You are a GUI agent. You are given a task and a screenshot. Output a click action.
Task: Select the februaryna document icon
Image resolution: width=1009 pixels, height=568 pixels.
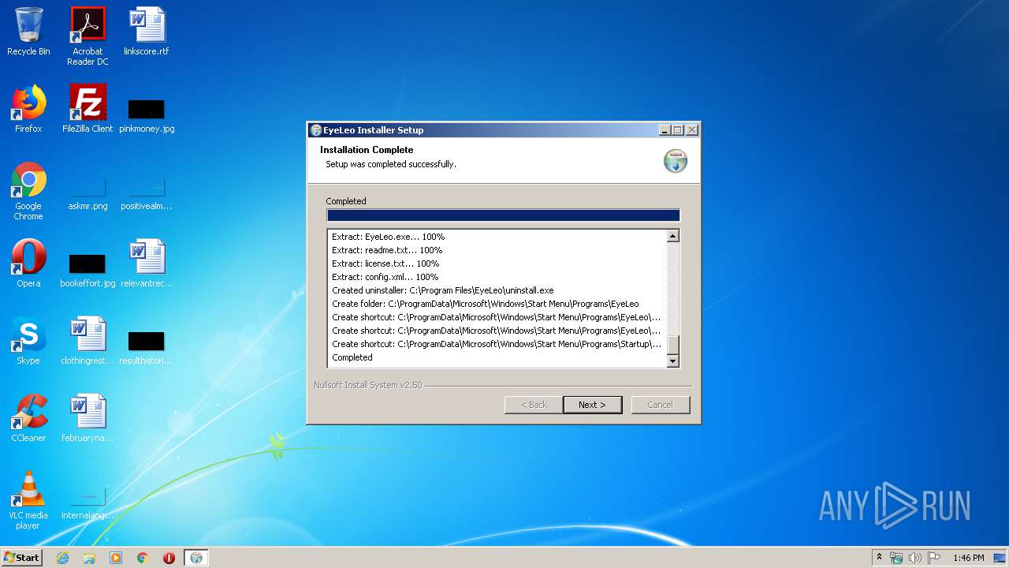point(87,418)
